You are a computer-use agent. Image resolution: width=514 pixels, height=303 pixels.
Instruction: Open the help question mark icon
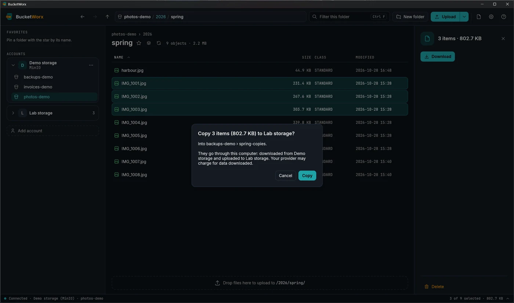(x=504, y=17)
